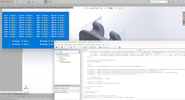
Task: Collapse the Forms folder node
Action: tap(57, 57)
